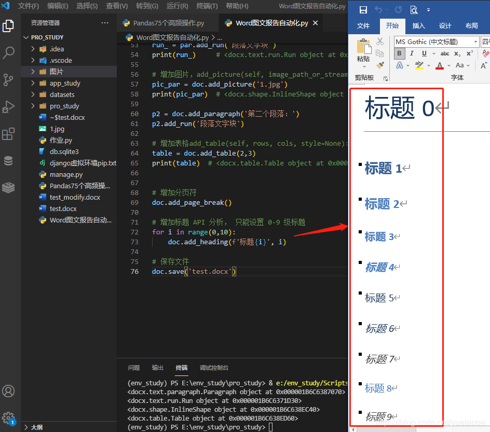Expand the datasets folder
Viewport: 490px width, 432px height.
33,94
